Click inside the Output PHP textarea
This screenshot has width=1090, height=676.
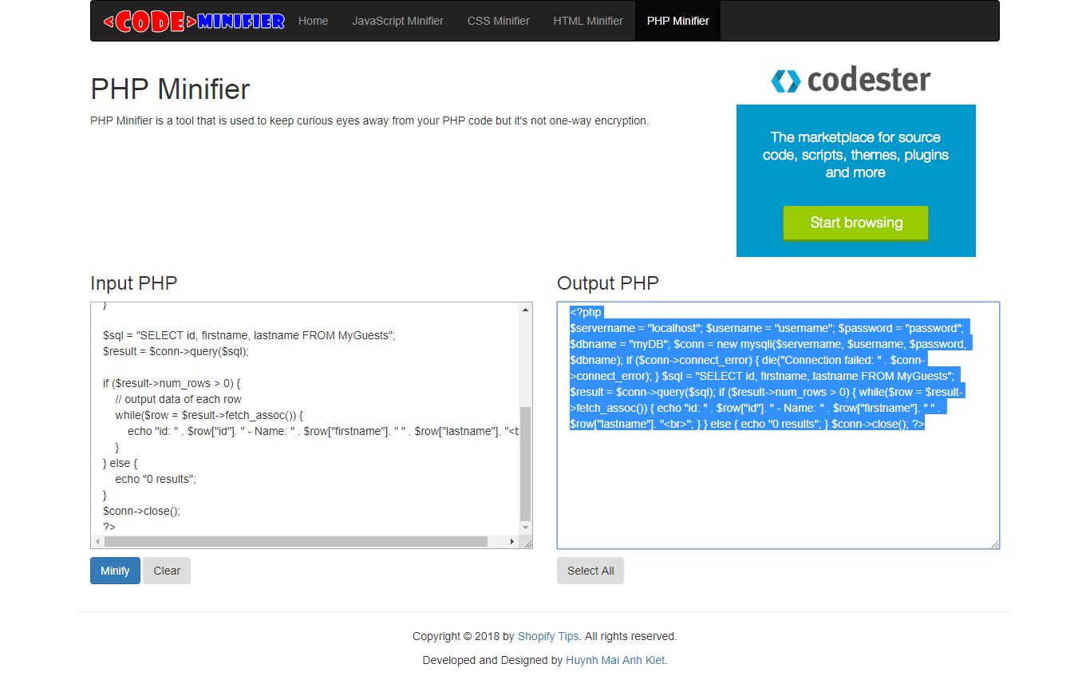(x=778, y=425)
